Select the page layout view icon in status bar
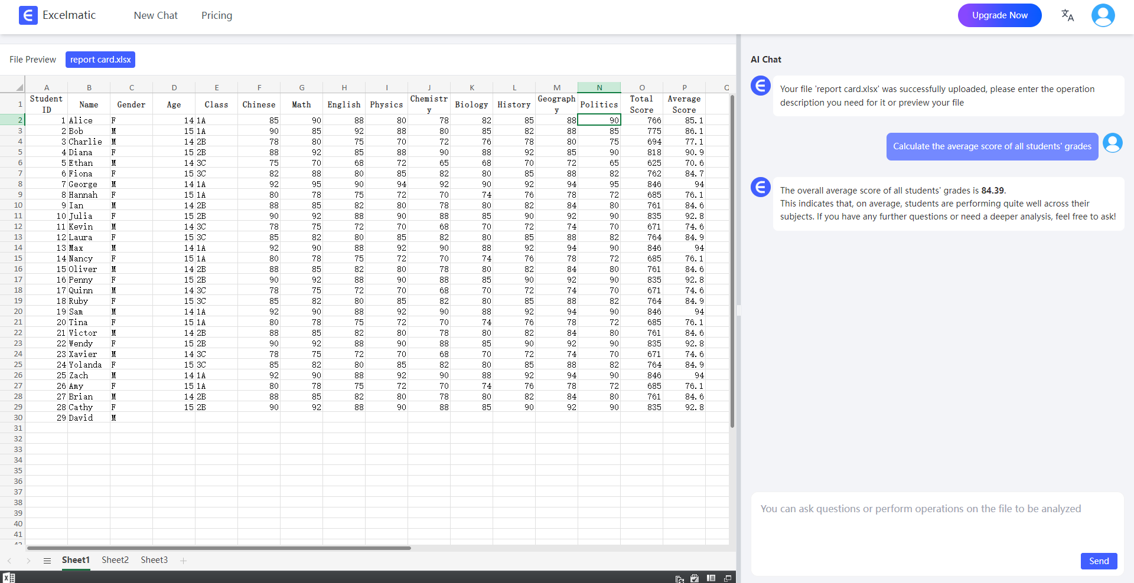Viewport: 1134px width, 583px height. click(711, 578)
